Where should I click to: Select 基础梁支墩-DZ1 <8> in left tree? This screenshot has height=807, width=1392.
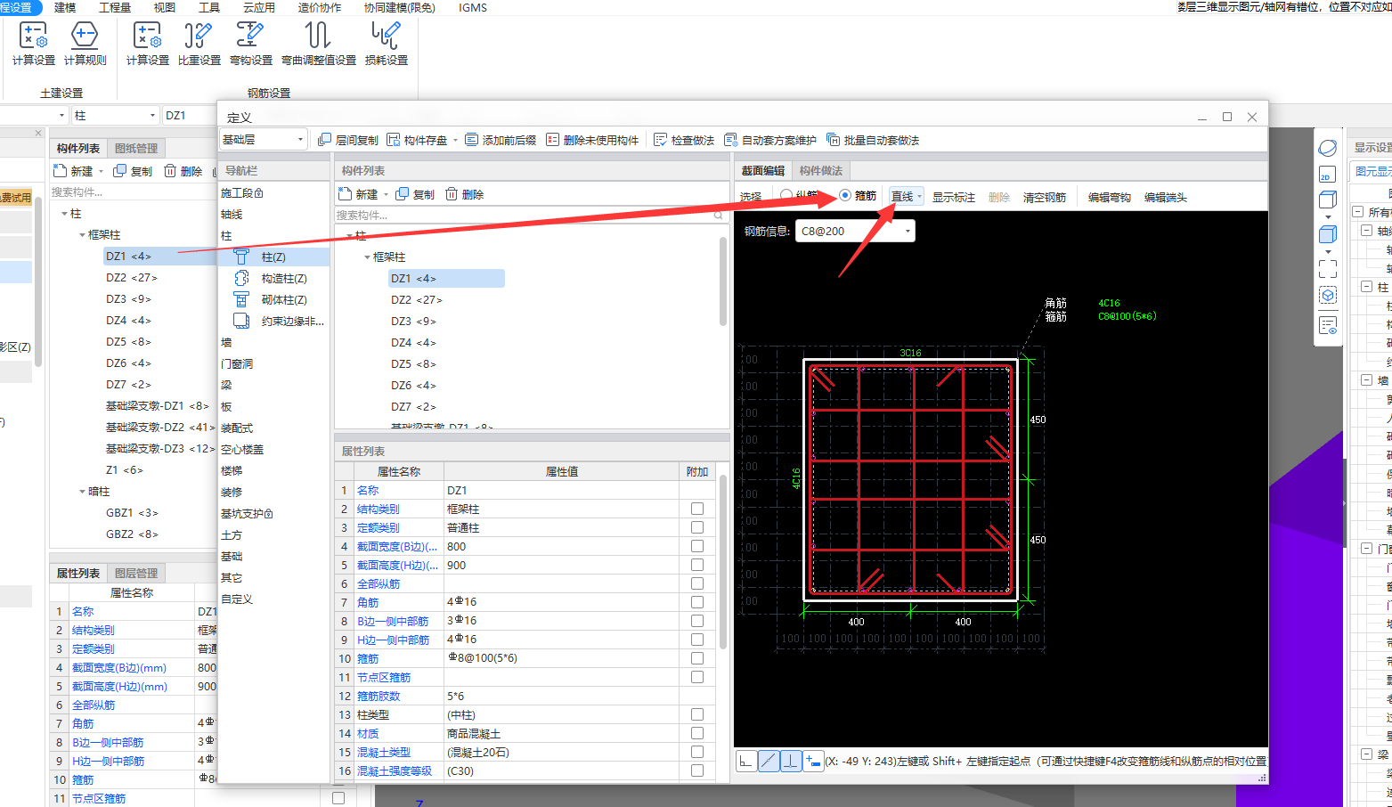click(157, 405)
